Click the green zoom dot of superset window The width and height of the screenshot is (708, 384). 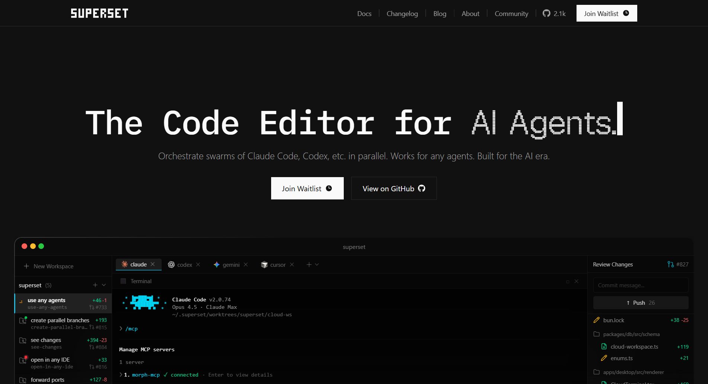pos(41,246)
